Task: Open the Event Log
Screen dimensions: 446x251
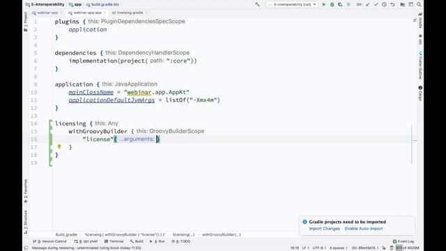Action: [x=403, y=241]
